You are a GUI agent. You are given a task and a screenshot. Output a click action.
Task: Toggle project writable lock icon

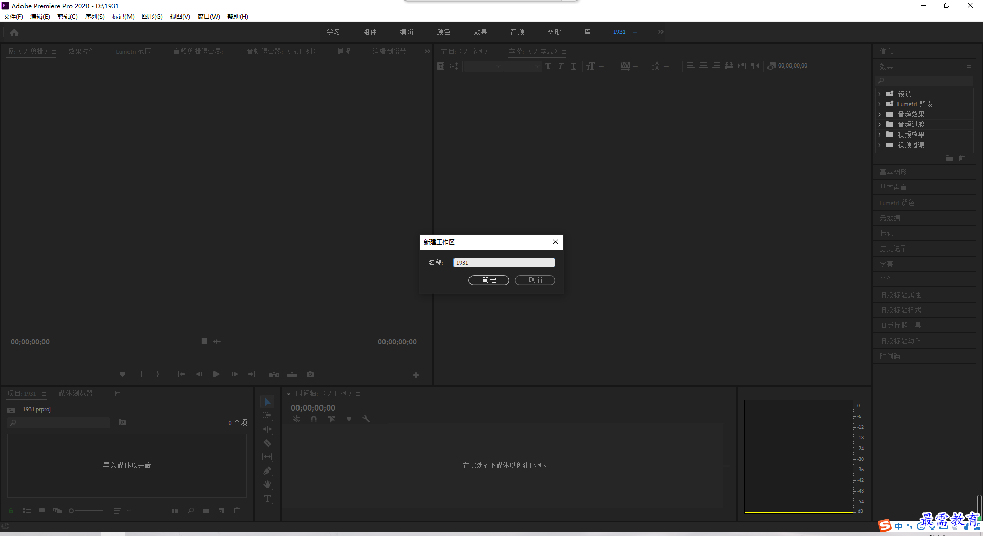tap(11, 511)
